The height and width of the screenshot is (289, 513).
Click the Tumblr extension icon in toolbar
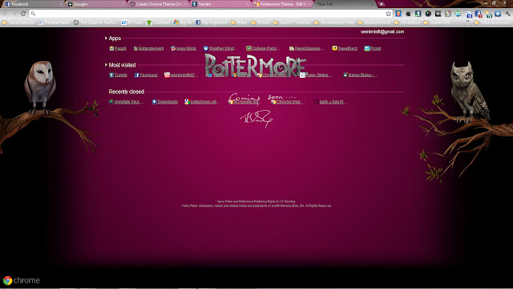418,14
